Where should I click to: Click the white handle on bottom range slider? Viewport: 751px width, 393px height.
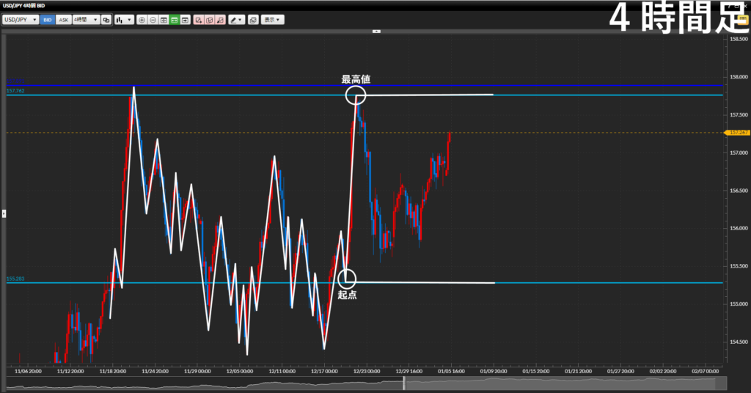pyautogui.click(x=404, y=383)
